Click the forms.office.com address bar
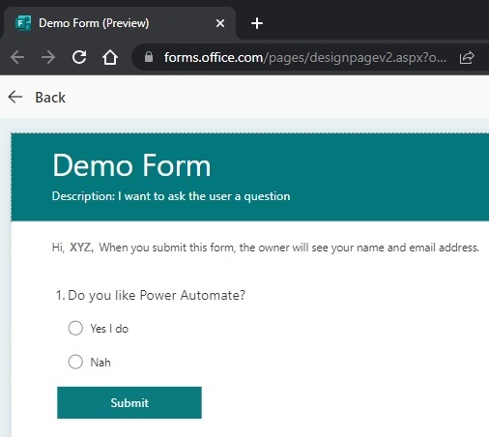Viewport: 489px width, 438px height. pyautogui.click(x=305, y=57)
